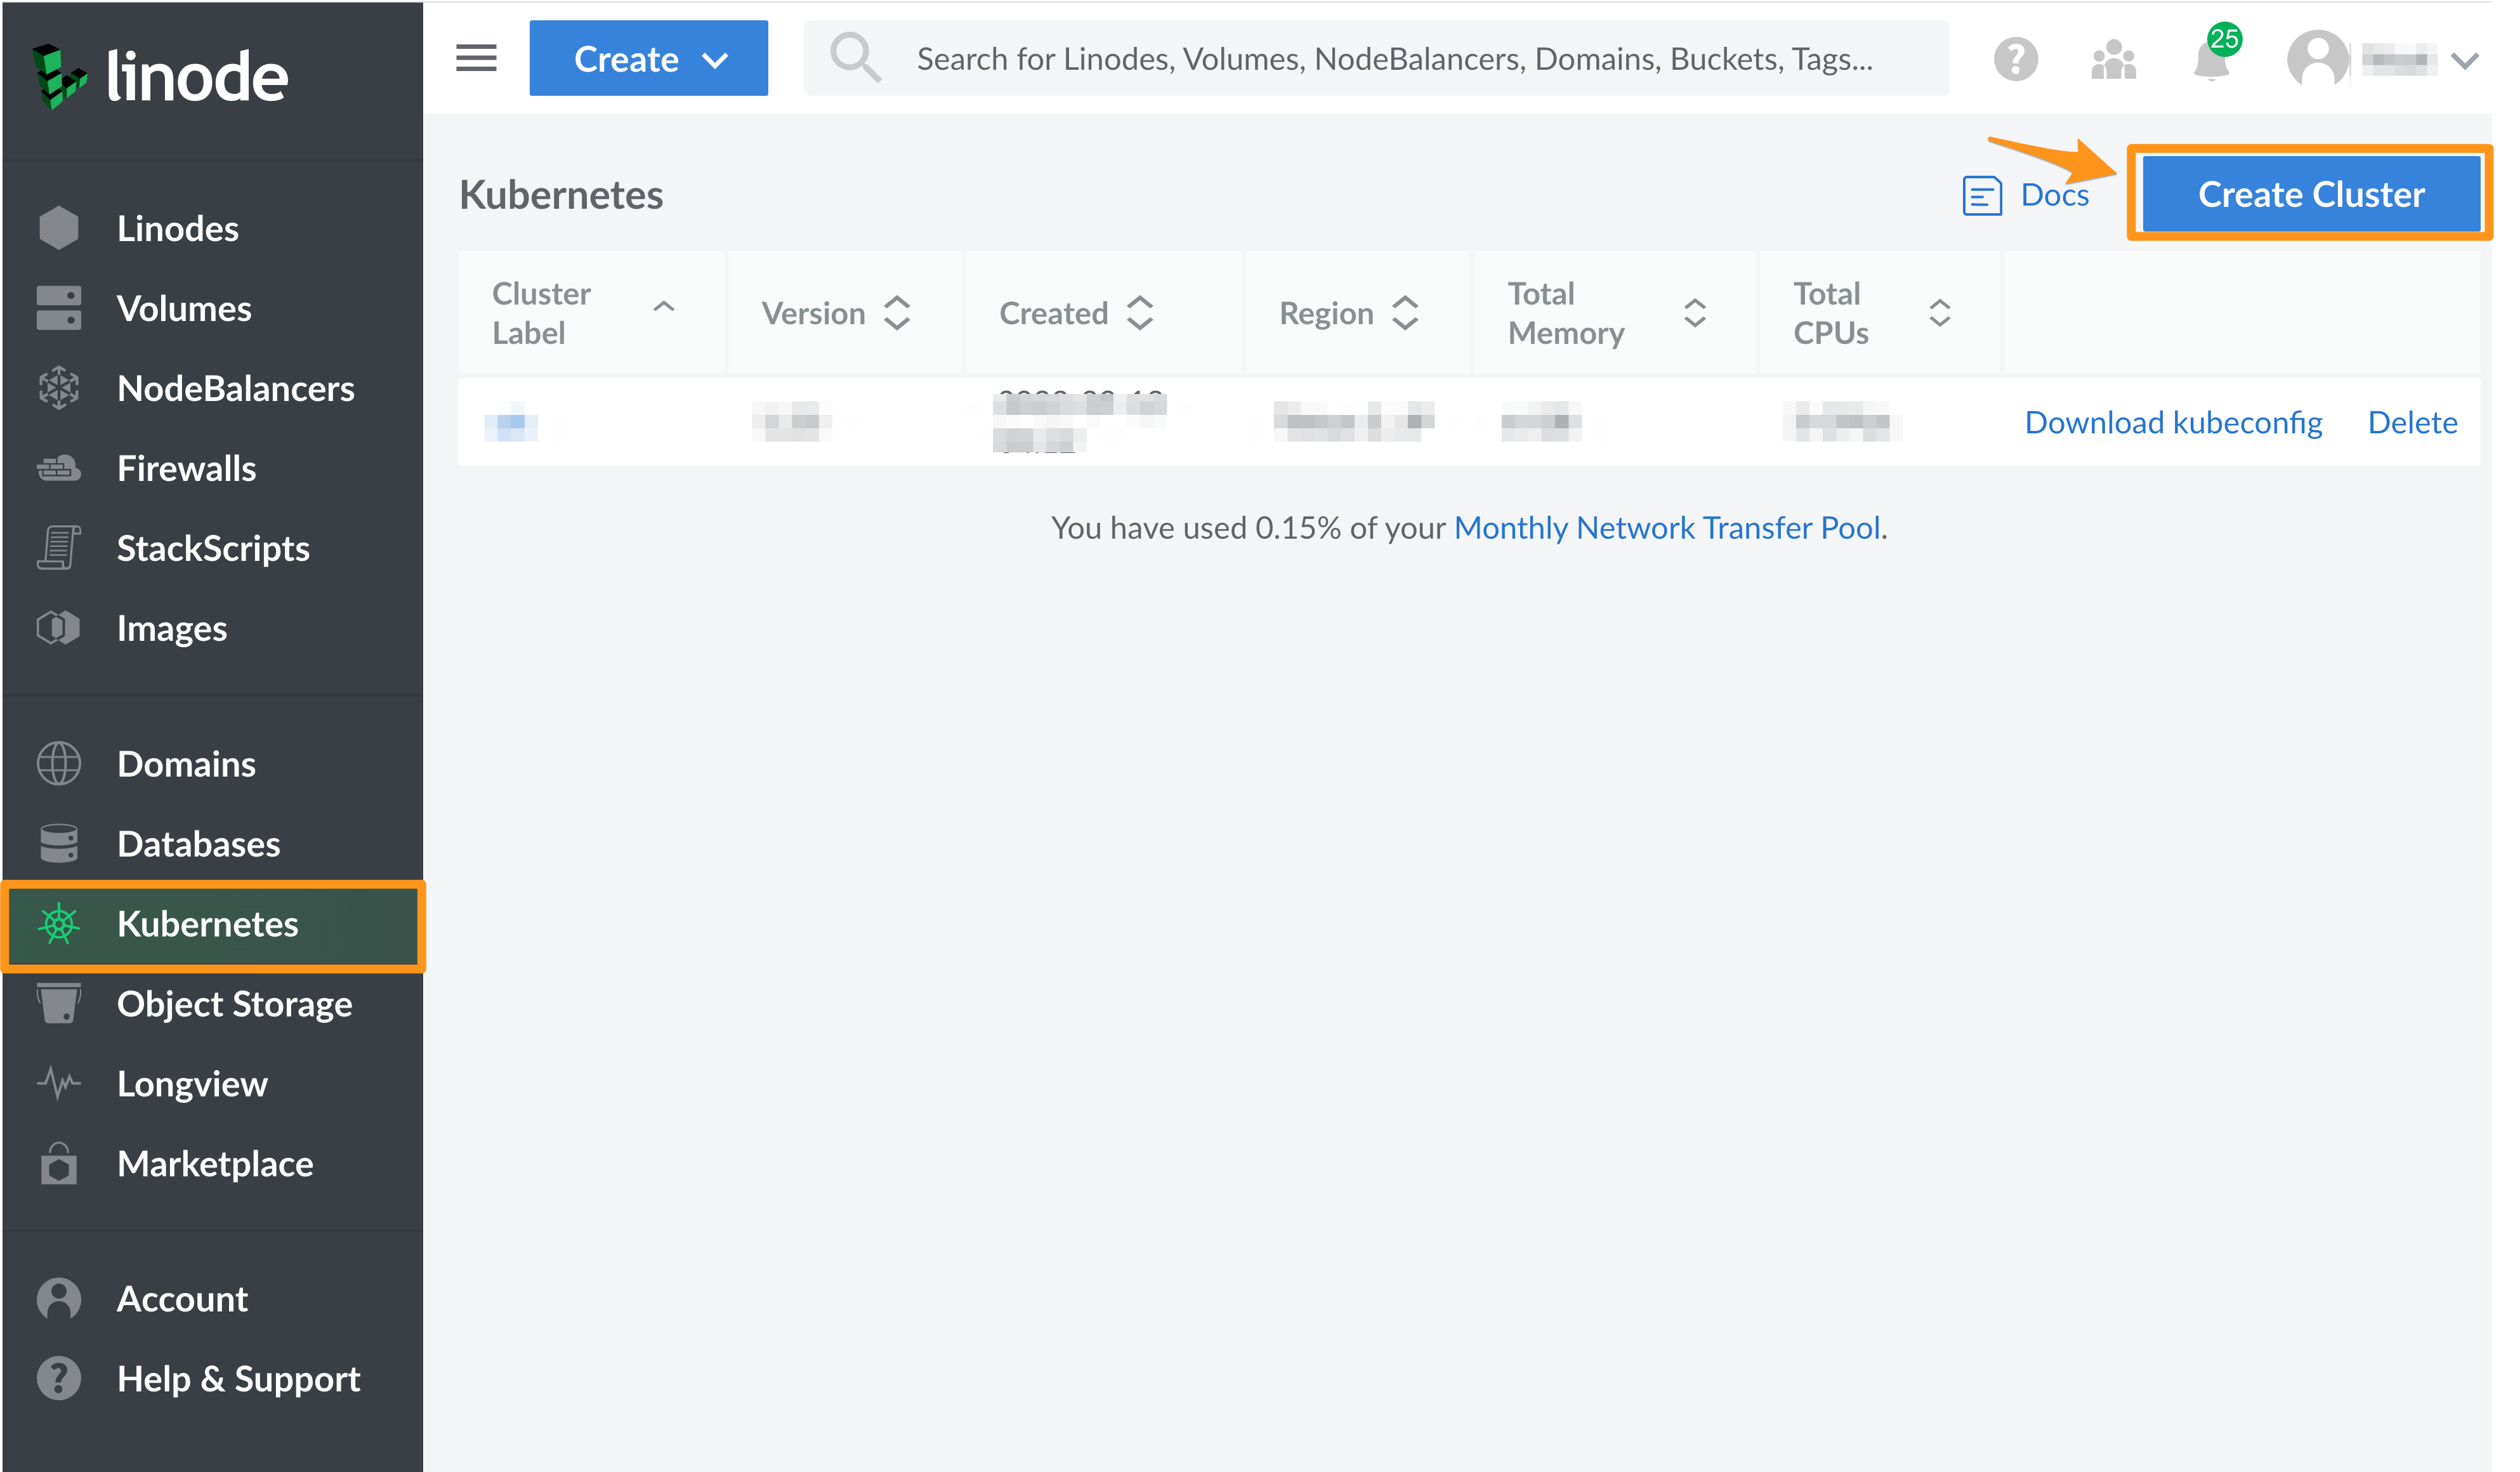This screenshot has height=1472, width=2520.
Task: Click the Object Storage bucket icon
Action: [x=59, y=1004]
